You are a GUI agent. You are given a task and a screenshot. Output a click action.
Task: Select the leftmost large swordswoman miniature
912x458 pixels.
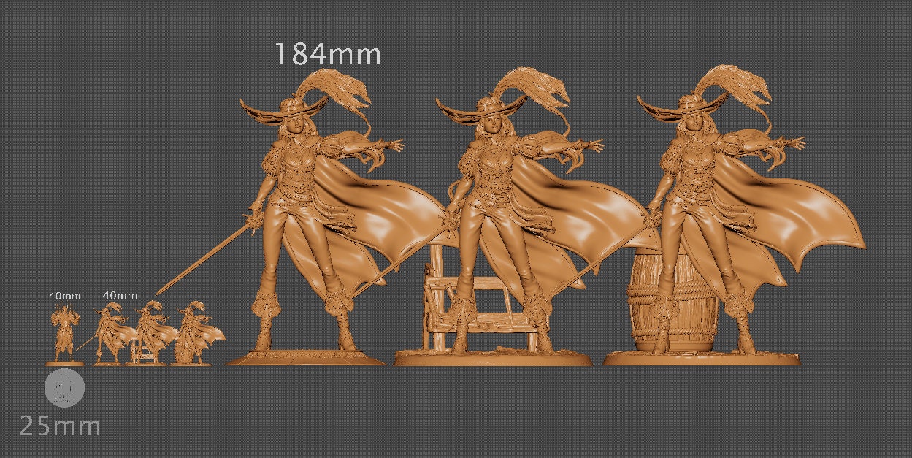[x=307, y=219]
